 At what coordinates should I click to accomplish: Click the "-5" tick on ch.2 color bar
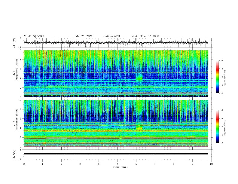(x=221, y=127)
